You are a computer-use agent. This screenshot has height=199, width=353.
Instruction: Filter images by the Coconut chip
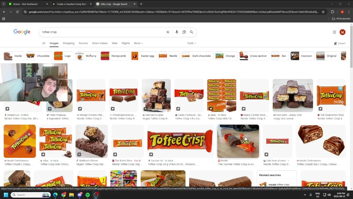click(302, 56)
